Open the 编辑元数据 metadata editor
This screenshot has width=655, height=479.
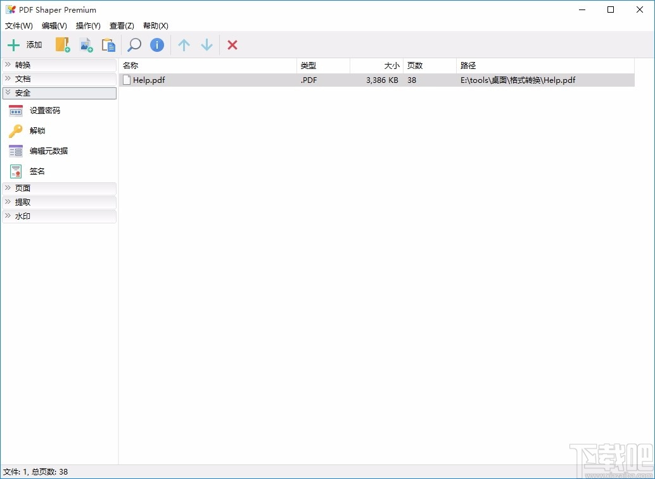pos(48,151)
